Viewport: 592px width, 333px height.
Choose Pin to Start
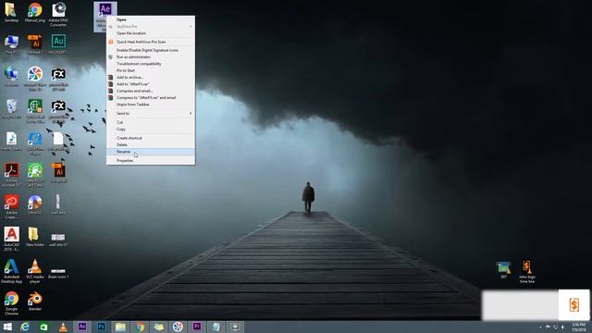click(151, 70)
